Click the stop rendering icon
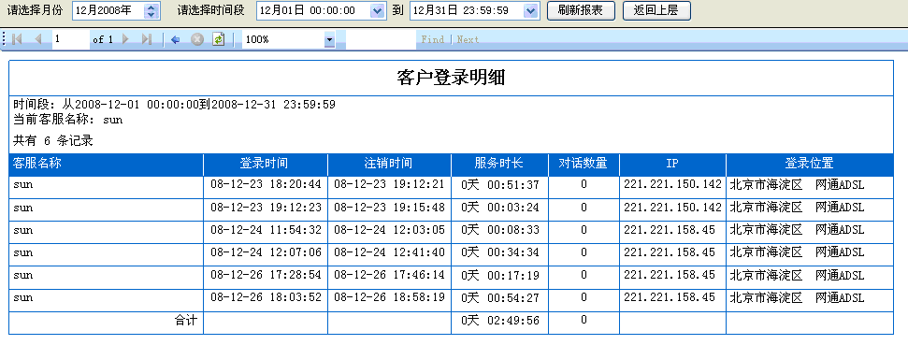 click(x=197, y=39)
